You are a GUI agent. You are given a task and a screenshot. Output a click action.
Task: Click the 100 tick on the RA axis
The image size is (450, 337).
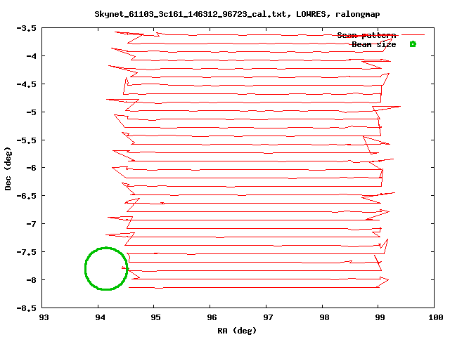435,317
